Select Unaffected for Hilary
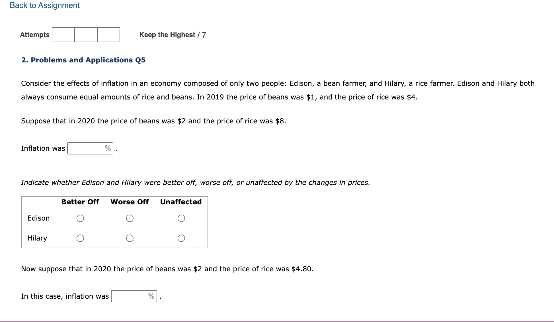Viewport: 554px width, 322px height. point(181,238)
